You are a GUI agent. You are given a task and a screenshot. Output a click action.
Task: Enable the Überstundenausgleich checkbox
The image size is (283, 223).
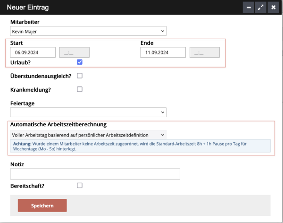point(80,76)
